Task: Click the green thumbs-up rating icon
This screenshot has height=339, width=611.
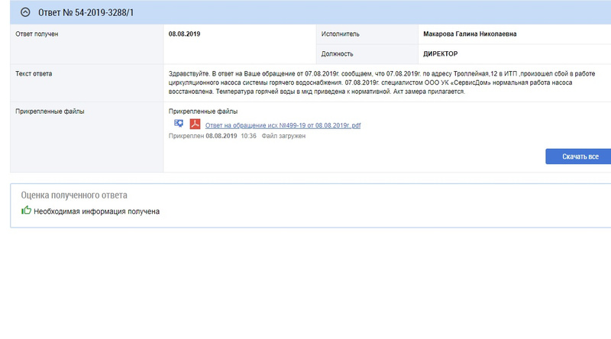Action: 26,211
